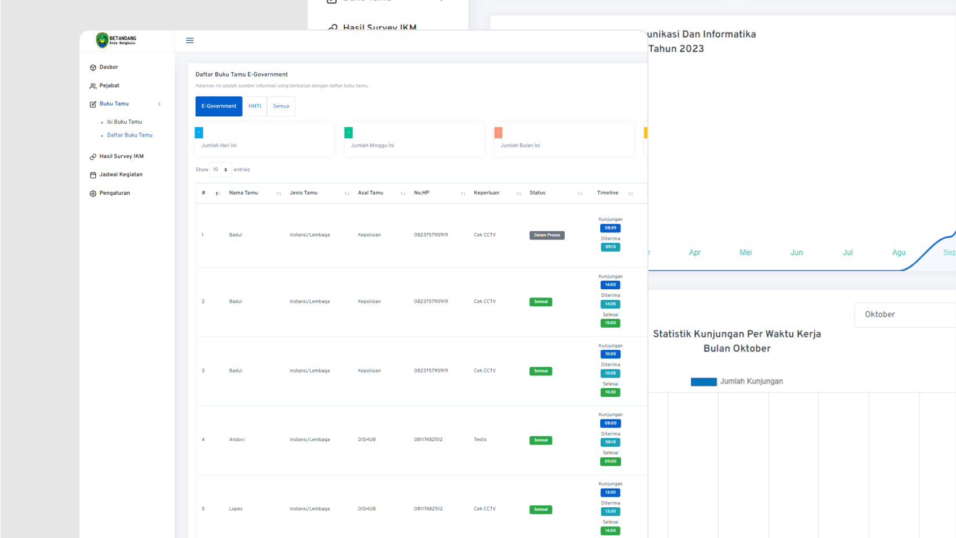The width and height of the screenshot is (956, 538).
Task: Sort by No.HP column arrows
Action: point(463,193)
